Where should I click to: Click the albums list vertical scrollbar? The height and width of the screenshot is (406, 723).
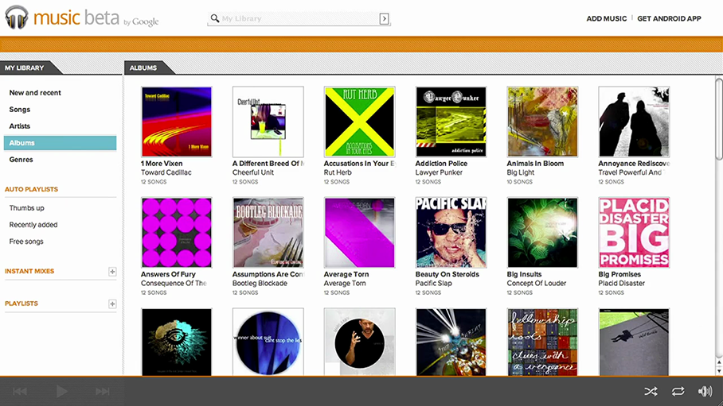tap(718, 159)
